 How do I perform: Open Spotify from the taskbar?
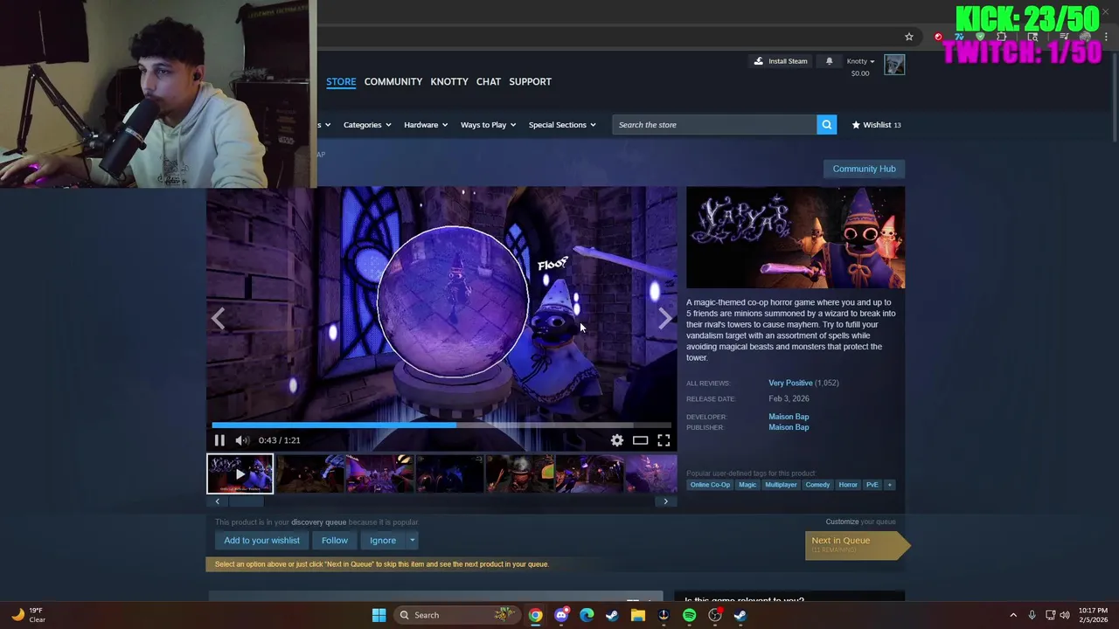point(689,615)
